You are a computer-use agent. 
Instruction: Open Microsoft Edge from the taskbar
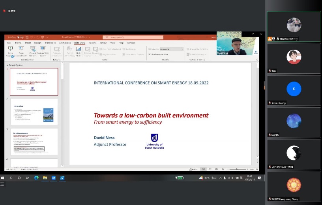[x=36, y=178]
